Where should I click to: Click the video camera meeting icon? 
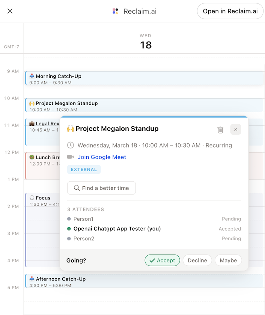(70, 157)
